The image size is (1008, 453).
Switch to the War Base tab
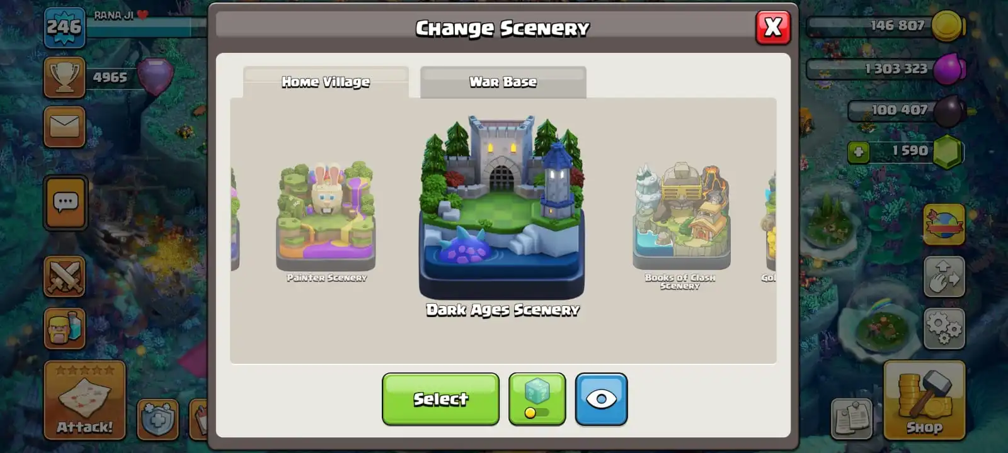pyautogui.click(x=503, y=82)
